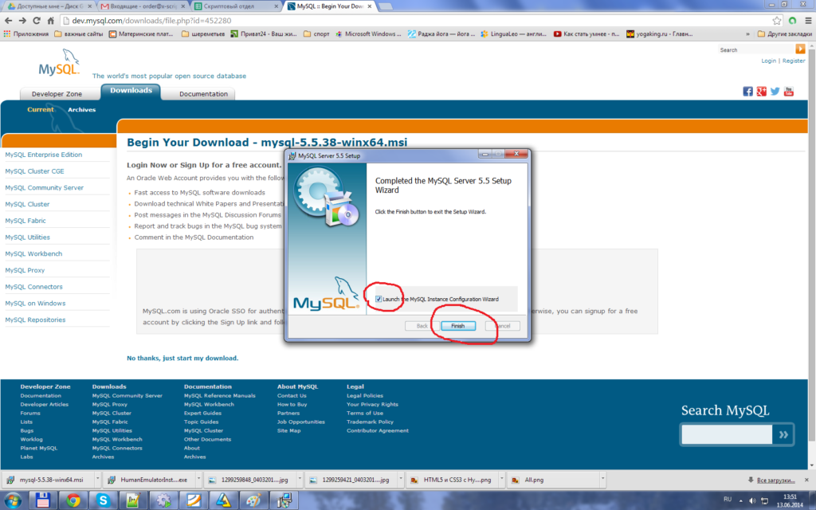Open the MySQL Connectors sidebar link
This screenshot has width=816, height=510.
pos(33,287)
